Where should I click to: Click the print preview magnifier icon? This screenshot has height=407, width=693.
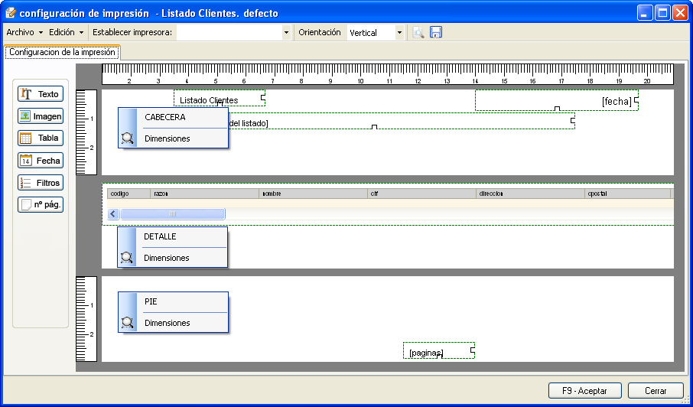click(x=418, y=32)
